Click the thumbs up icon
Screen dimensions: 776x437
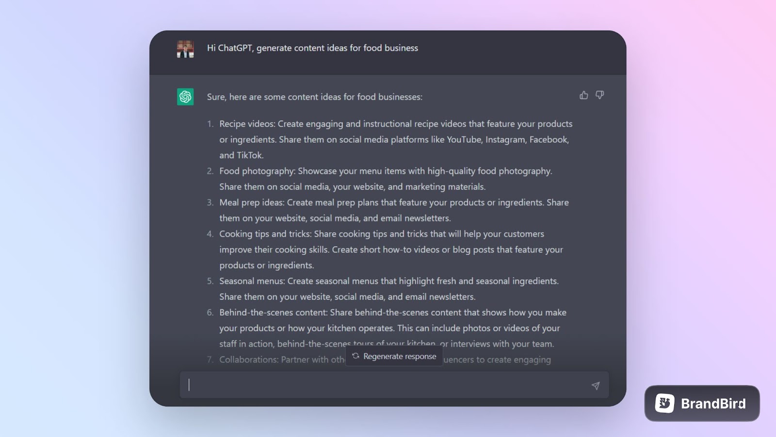584,95
